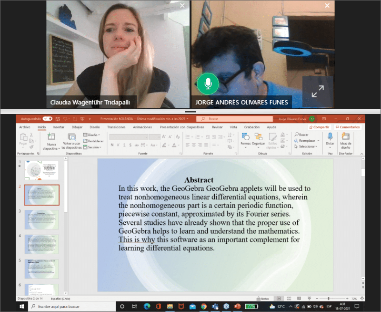Open the Diseño layout dropdown

(91, 135)
